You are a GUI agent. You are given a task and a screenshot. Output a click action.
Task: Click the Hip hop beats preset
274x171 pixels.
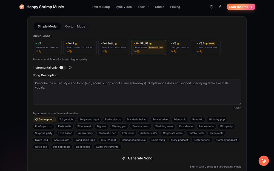pyautogui.click(x=61, y=147)
